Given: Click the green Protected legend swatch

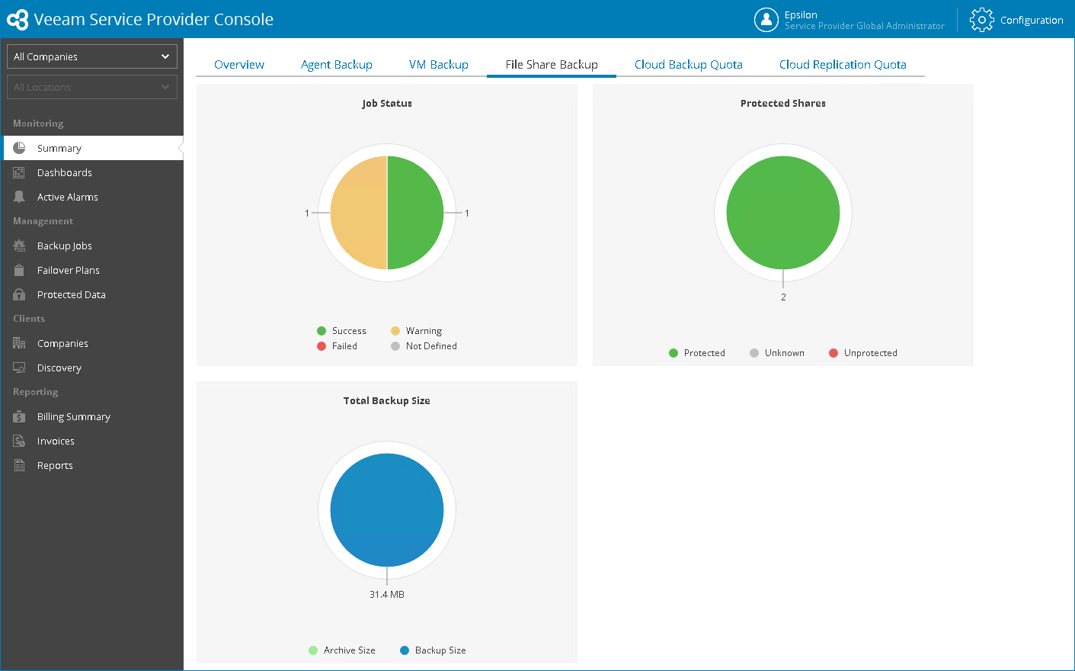Looking at the screenshot, I should [673, 353].
